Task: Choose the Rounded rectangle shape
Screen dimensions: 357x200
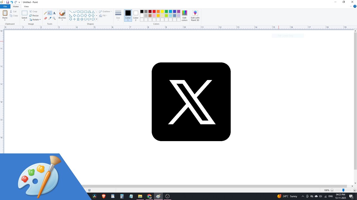Action: (x=86, y=12)
